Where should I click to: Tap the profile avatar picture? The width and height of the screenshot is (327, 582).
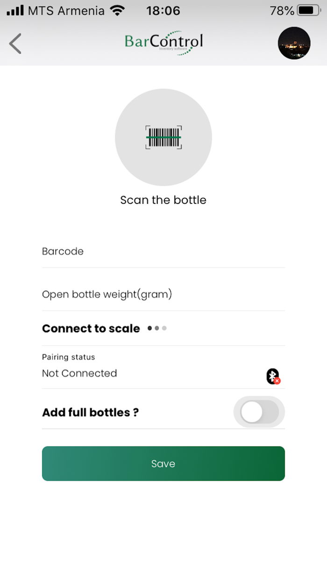coord(294,43)
